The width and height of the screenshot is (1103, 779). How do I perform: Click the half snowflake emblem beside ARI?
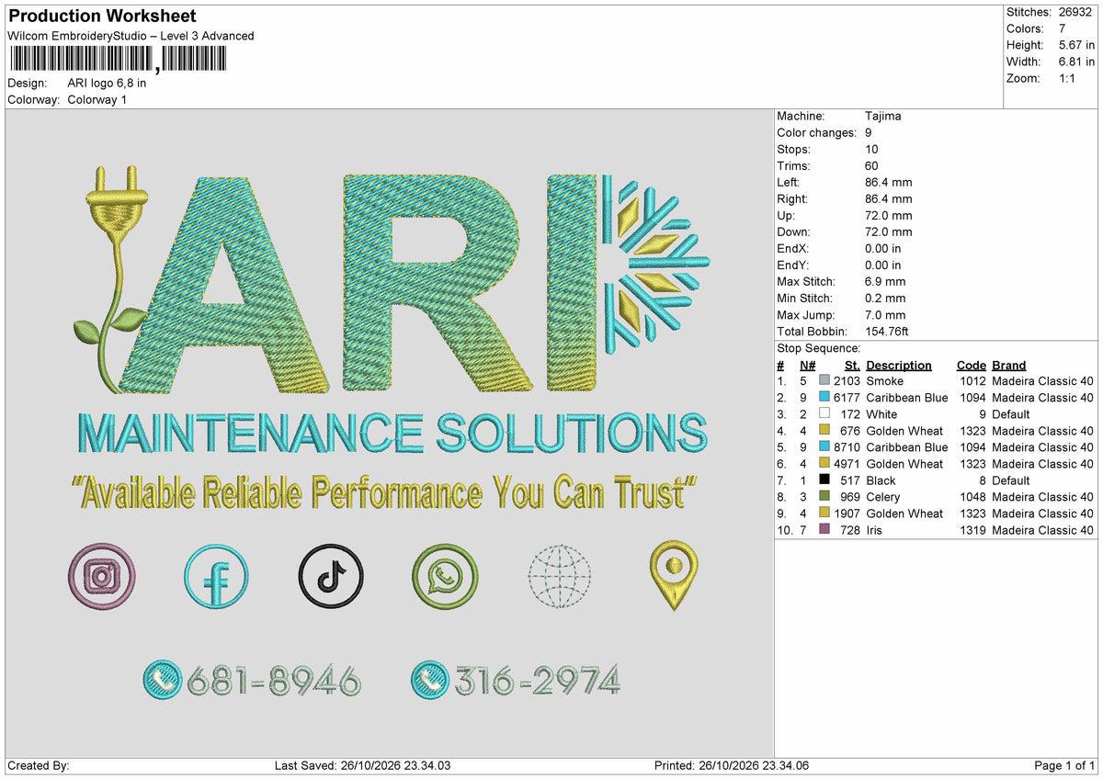[654, 264]
